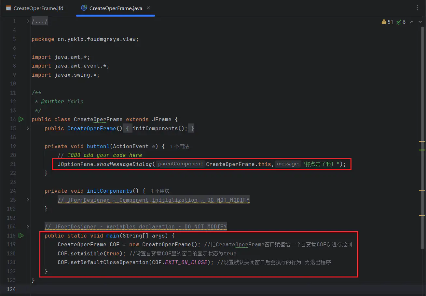Click the 'import java.awt.*;' line
The height and width of the screenshot is (296, 426).
pyautogui.click(x=61, y=57)
